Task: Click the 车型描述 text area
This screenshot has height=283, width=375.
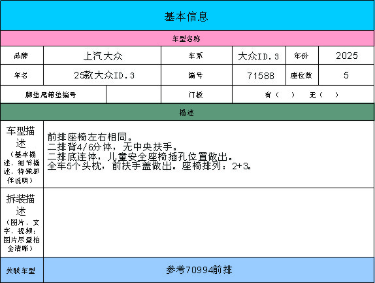Action: tap(209, 154)
